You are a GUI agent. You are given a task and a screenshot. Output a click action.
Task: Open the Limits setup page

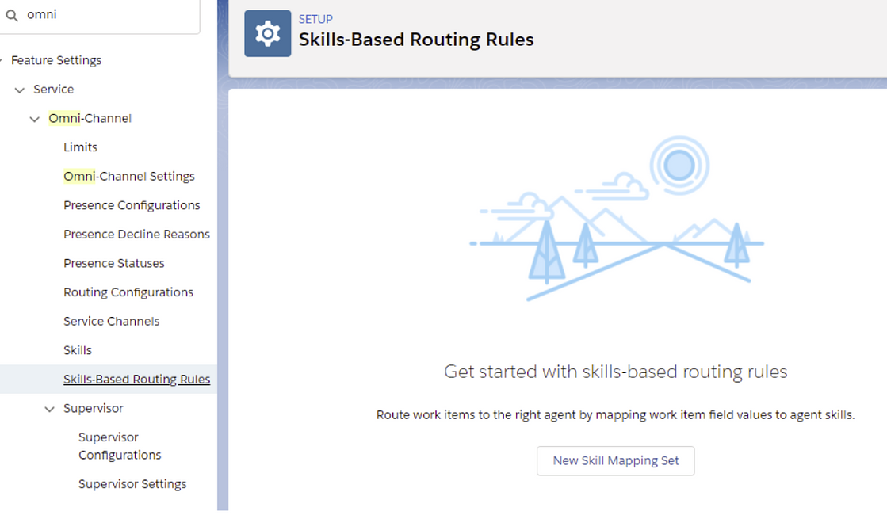80,147
